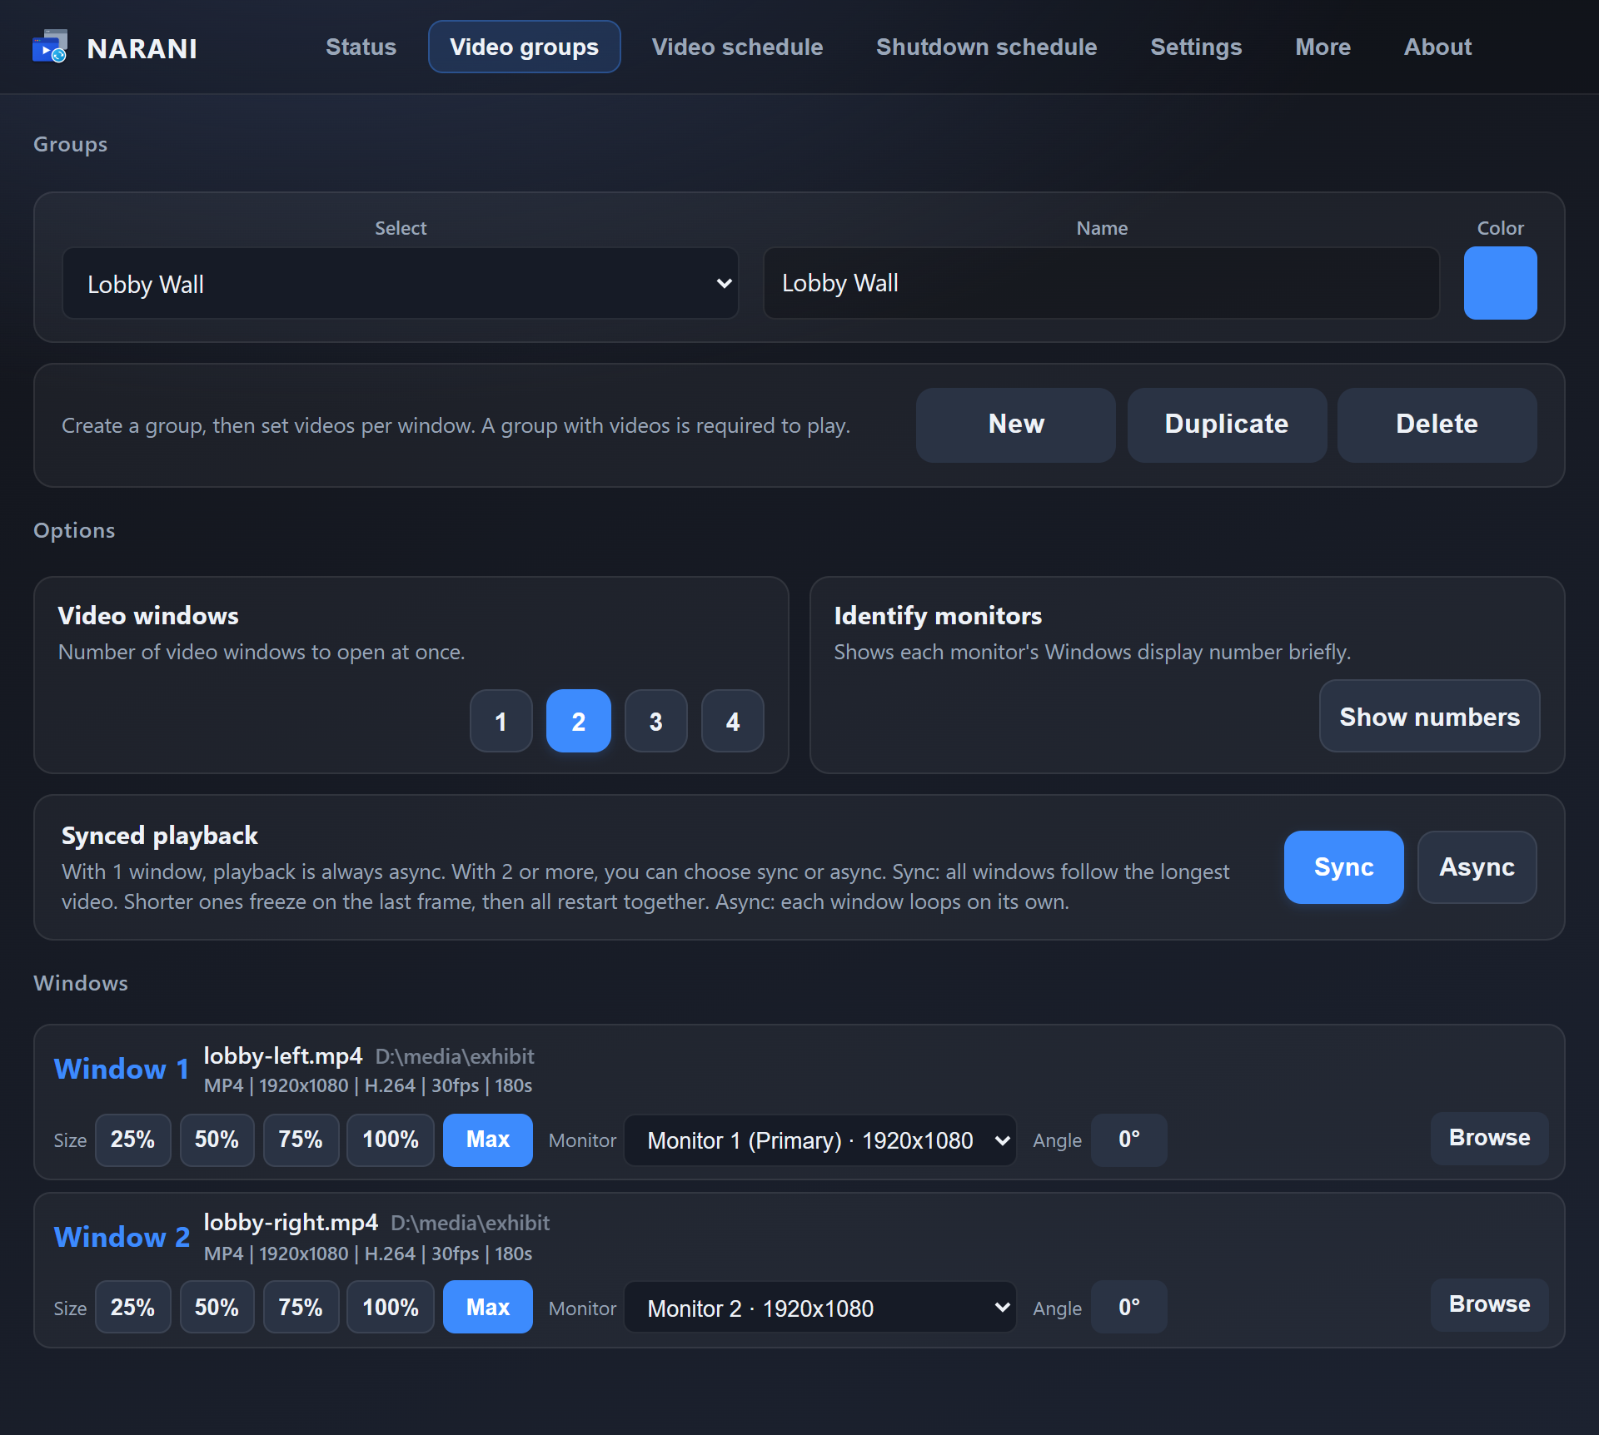1599x1435 pixels.
Task: Go to the Settings tab
Action: pos(1196,47)
